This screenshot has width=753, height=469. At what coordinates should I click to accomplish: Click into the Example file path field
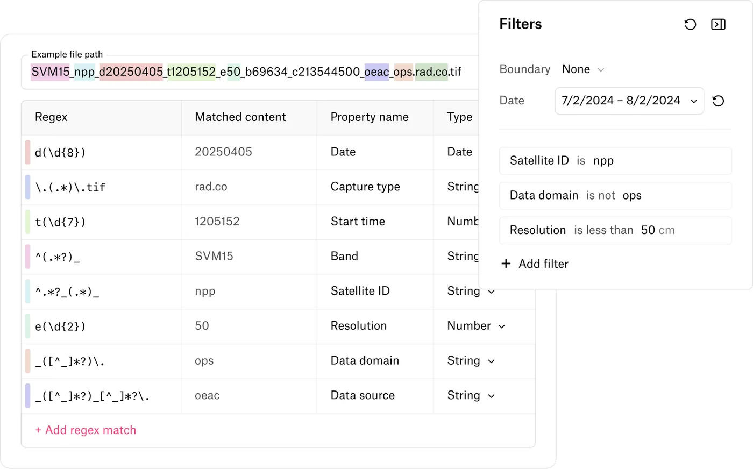tap(250, 72)
